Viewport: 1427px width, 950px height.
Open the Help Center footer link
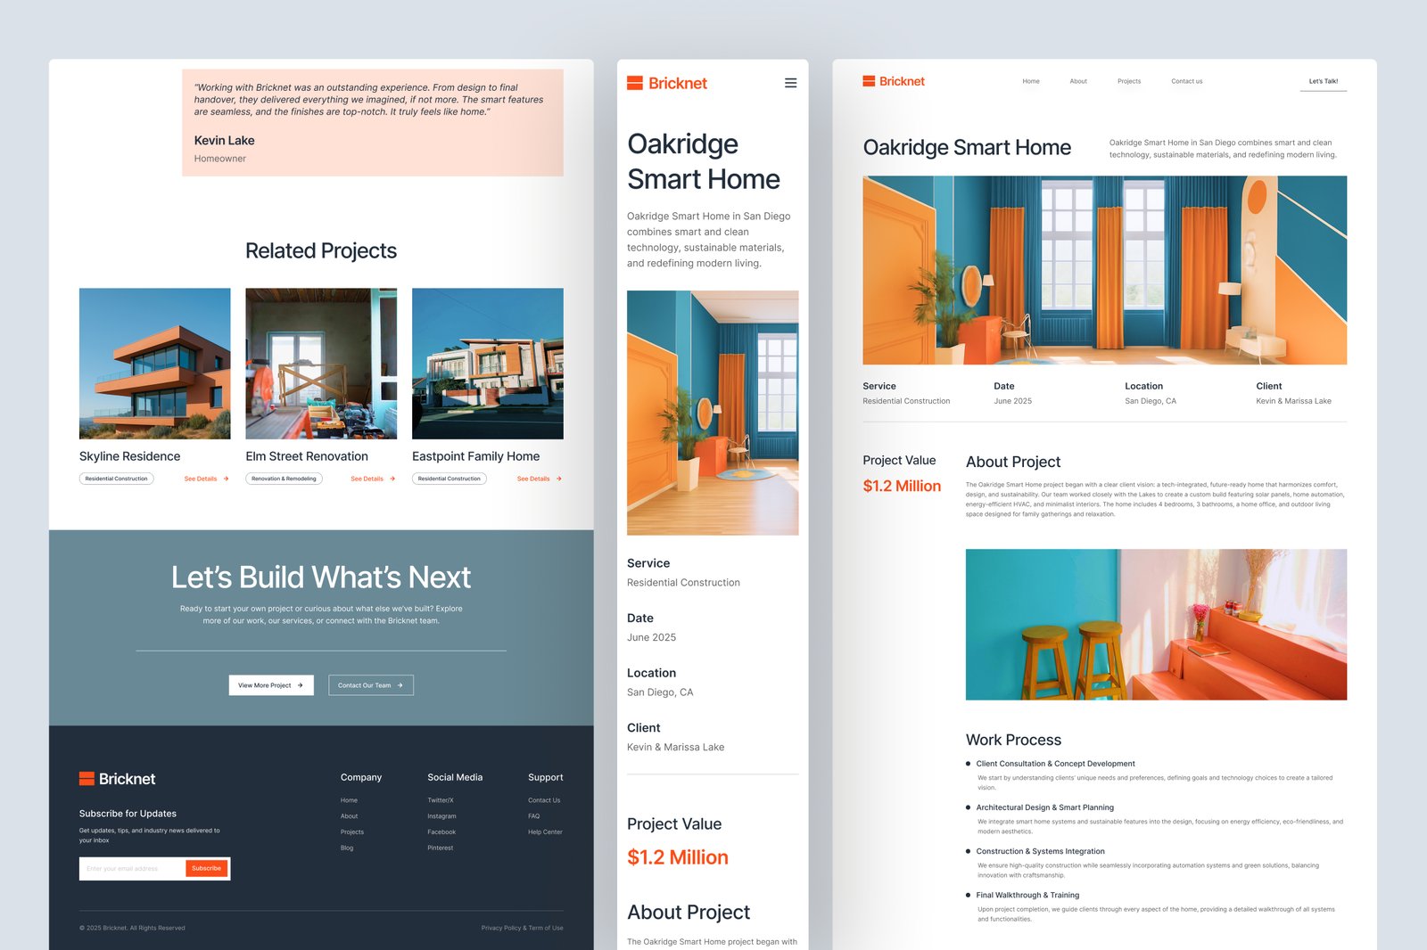(545, 832)
